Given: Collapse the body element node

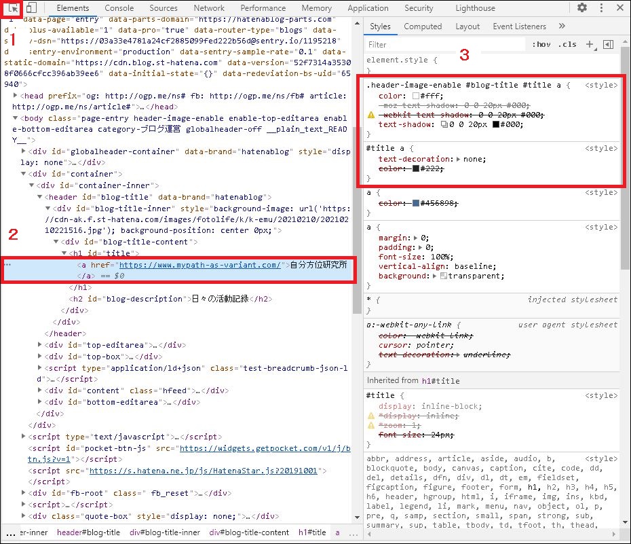Looking at the screenshot, I should pyautogui.click(x=16, y=118).
